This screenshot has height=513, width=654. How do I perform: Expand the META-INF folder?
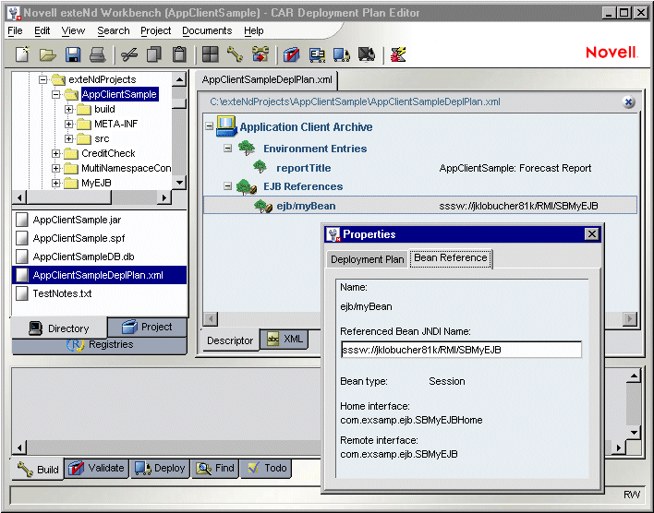(x=69, y=124)
